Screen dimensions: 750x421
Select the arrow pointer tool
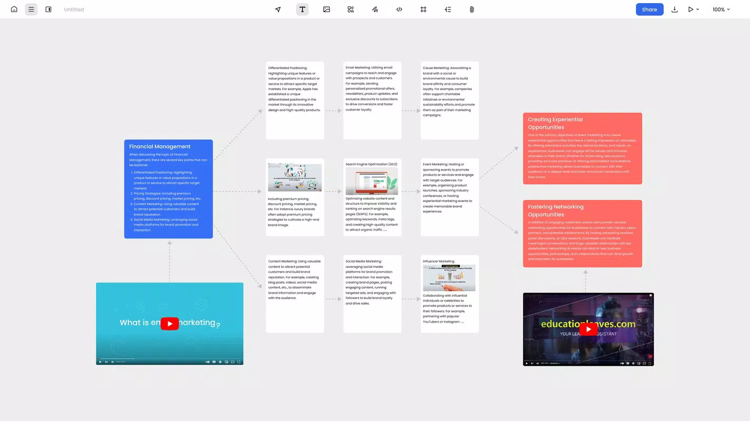coord(278,9)
